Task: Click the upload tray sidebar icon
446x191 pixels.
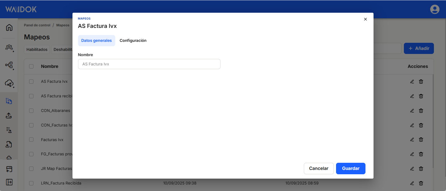Action: (9, 116)
